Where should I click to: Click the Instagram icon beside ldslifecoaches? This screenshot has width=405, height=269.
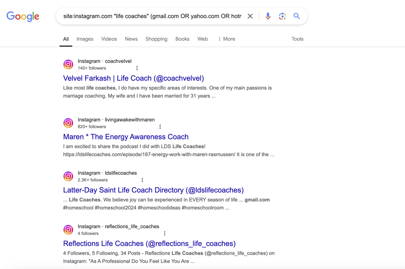pyautogui.click(x=68, y=176)
